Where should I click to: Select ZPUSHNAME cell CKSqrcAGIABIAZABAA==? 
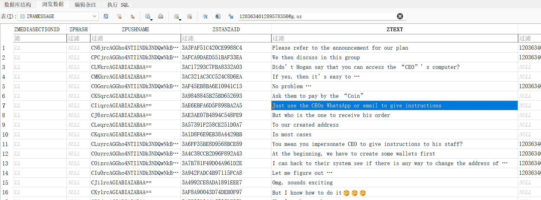(136, 96)
